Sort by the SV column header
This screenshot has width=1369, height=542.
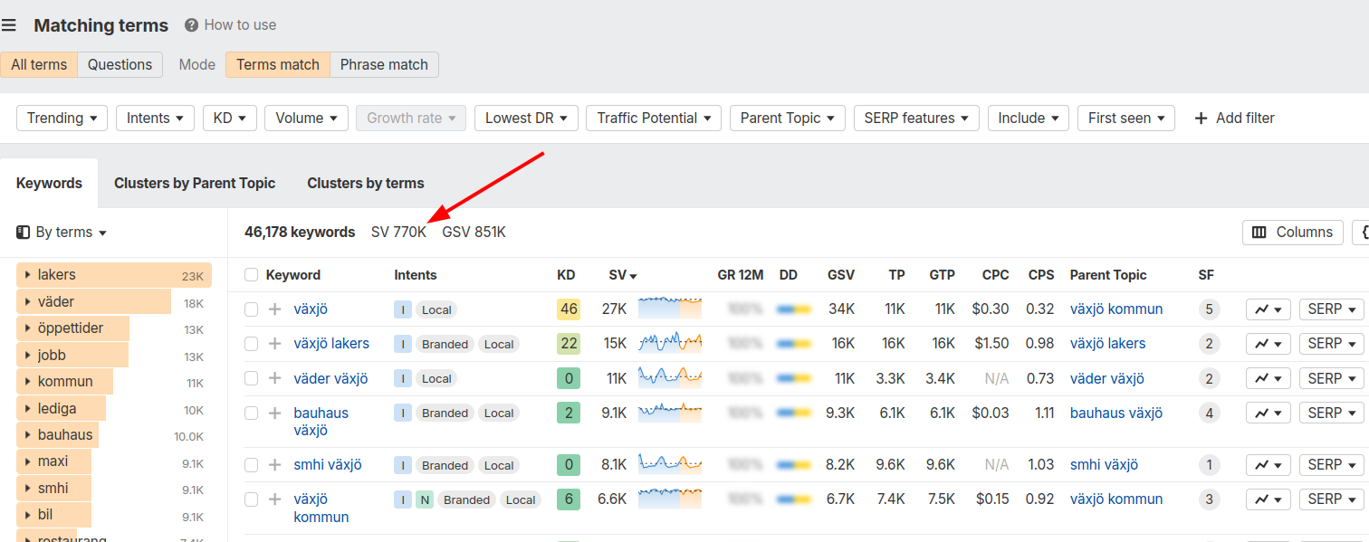[x=622, y=275]
